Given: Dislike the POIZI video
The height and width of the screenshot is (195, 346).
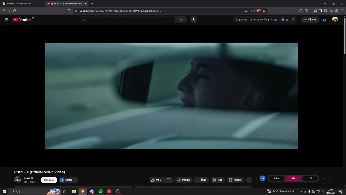Looking at the screenshot, I should (x=168, y=180).
